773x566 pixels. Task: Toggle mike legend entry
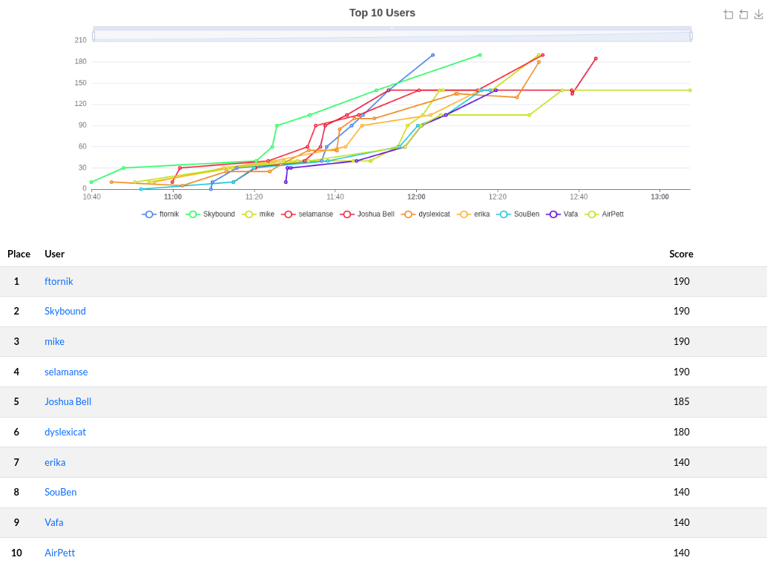tap(258, 214)
